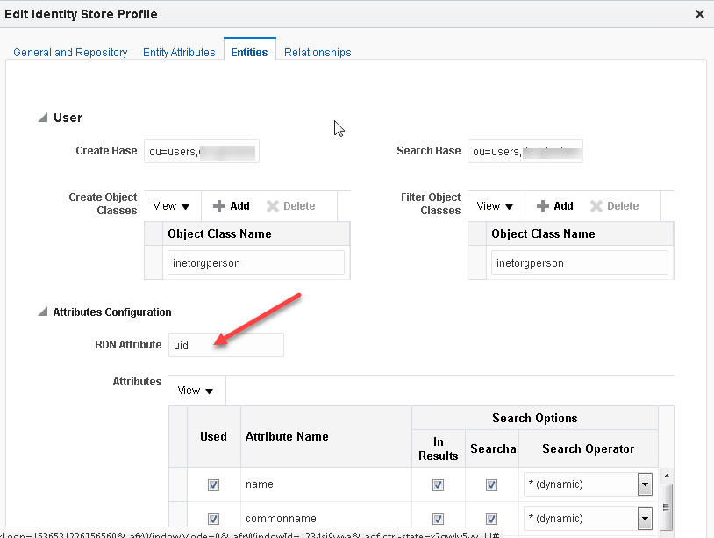Open the General and Repository tab
714x538 pixels.
pyautogui.click(x=69, y=52)
